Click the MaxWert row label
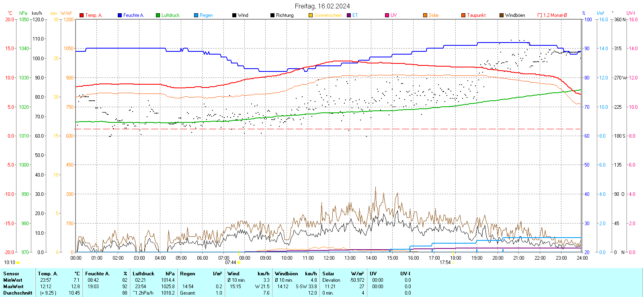This screenshot has width=643, height=297. [x=13, y=287]
